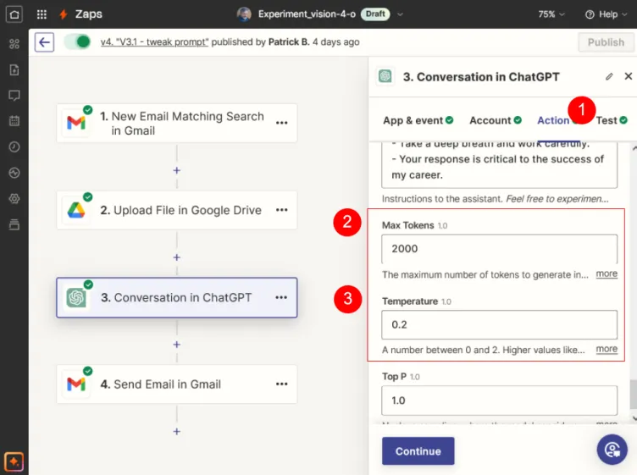The height and width of the screenshot is (475, 637).
Task: Open the sidebar versions stack icon
Action: point(14,224)
